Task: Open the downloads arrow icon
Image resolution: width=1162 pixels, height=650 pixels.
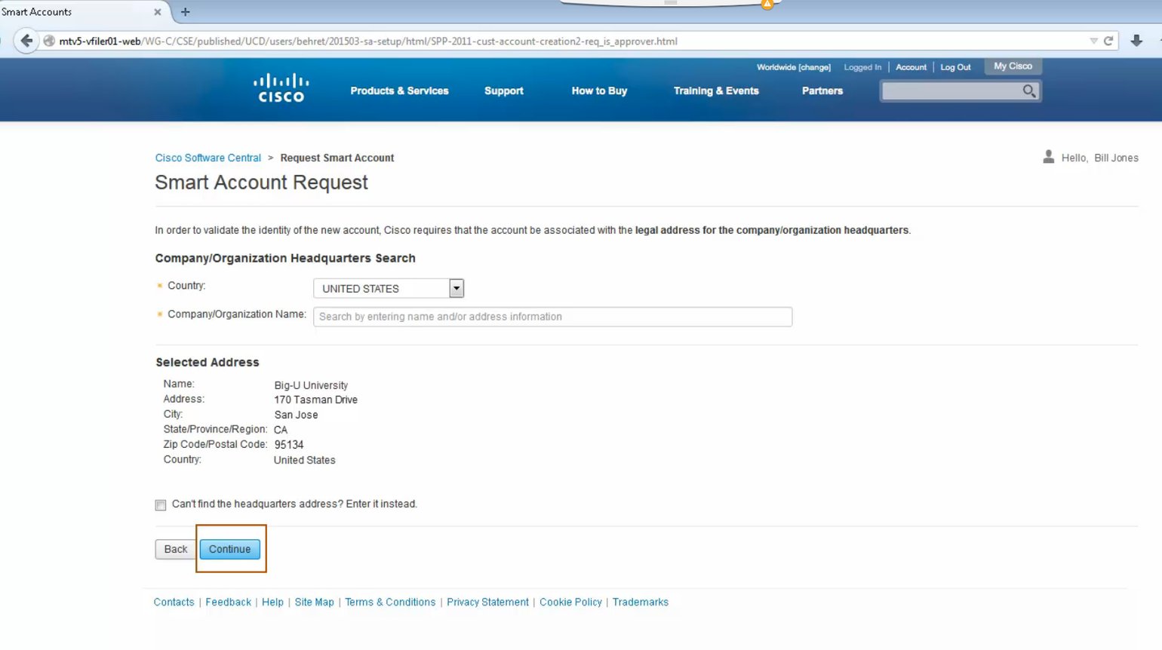Action: point(1137,41)
